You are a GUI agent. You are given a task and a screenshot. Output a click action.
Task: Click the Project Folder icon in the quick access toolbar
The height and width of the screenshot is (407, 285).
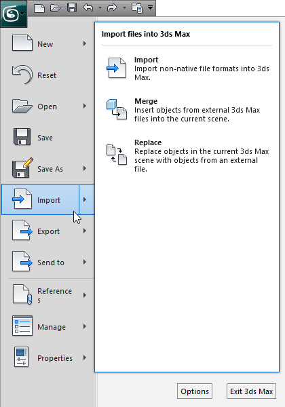[x=137, y=7]
